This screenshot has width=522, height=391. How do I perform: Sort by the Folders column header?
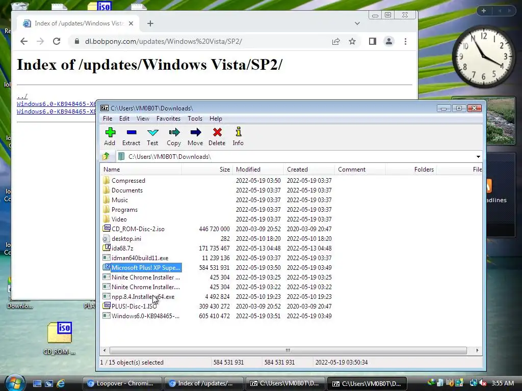(x=411, y=169)
